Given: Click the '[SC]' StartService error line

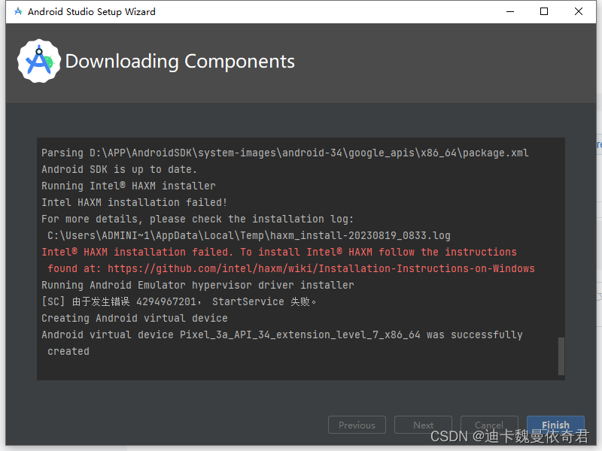Looking at the screenshot, I should [179, 301].
